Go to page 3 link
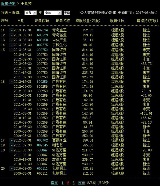This screenshot has width=160, height=186. click(x=74, y=183)
